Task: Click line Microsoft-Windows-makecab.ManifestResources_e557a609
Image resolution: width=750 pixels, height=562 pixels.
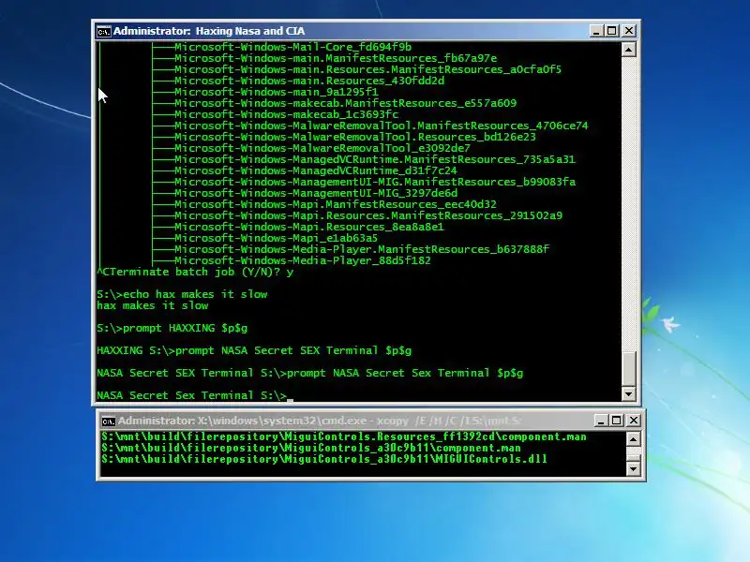Action: [x=345, y=103]
